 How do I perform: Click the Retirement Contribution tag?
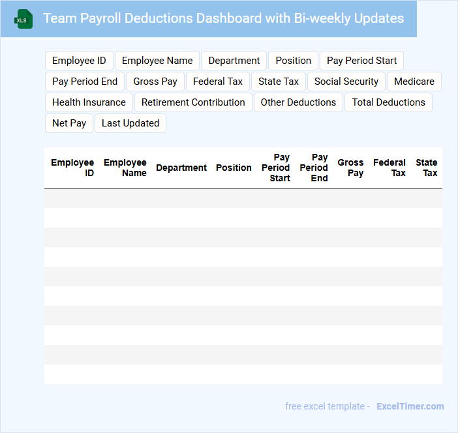[193, 102]
